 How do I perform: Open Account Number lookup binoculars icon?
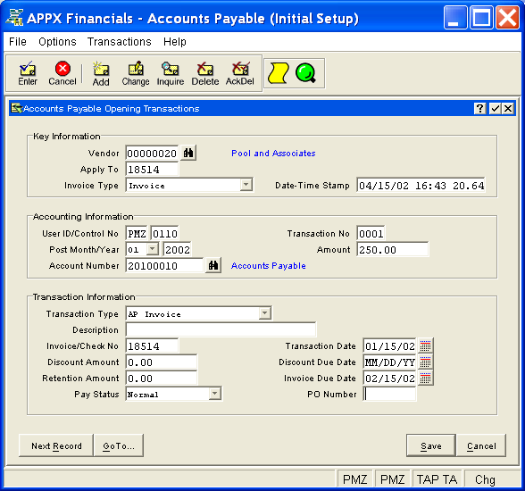(213, 265)
